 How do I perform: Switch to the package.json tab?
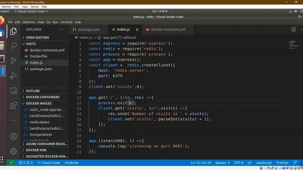88,29
